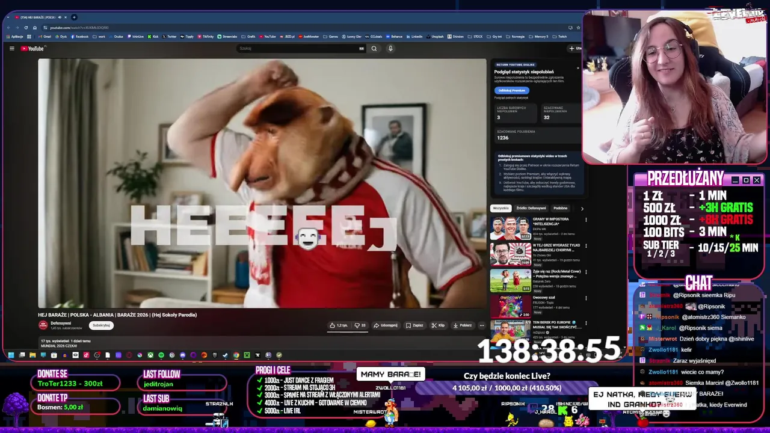Open Steam from the taskbar

coord(225,355)
